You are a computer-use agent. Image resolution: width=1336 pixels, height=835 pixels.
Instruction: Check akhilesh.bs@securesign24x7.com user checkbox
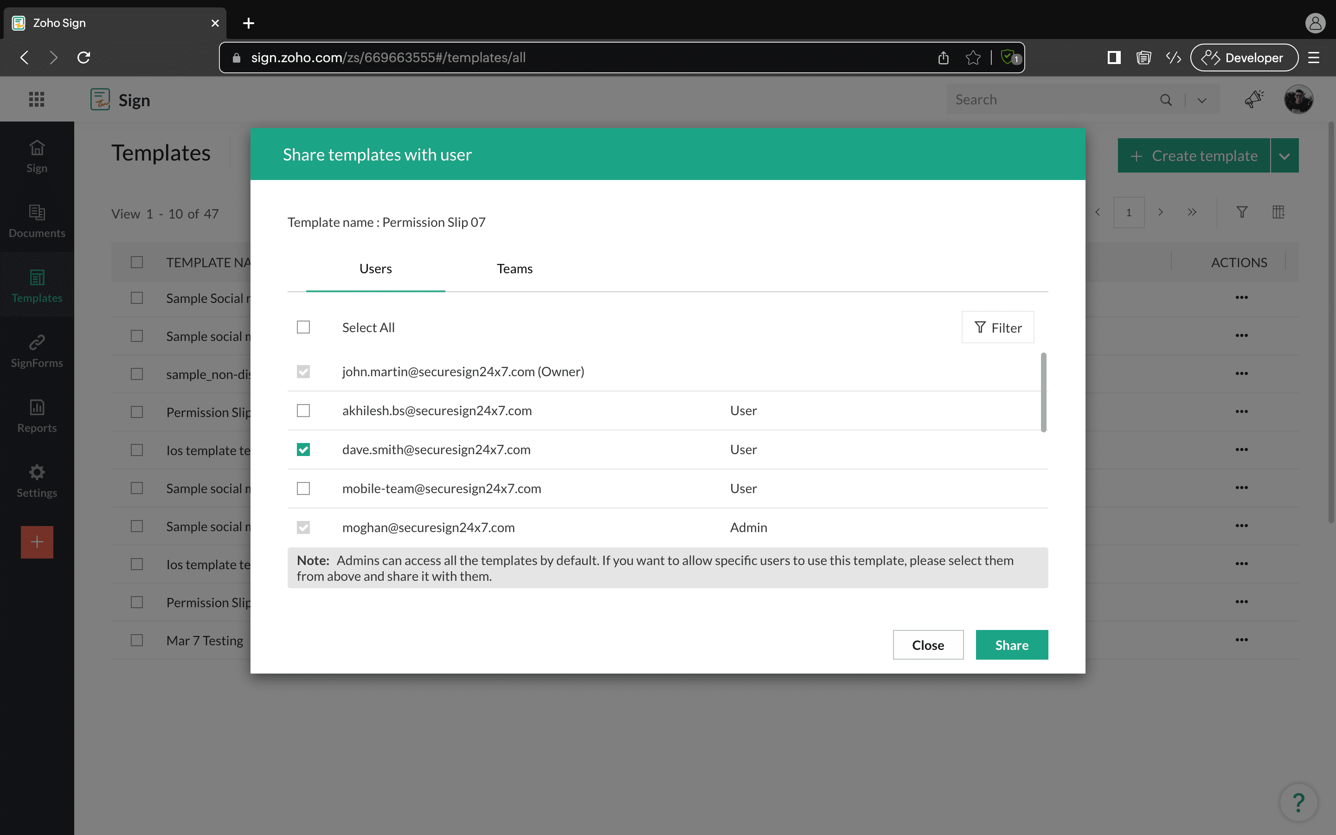(303, 411)
